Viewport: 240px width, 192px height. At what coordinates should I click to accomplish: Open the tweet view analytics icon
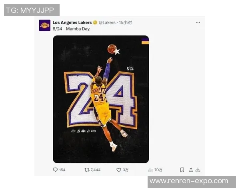click(x=150, y=170)
